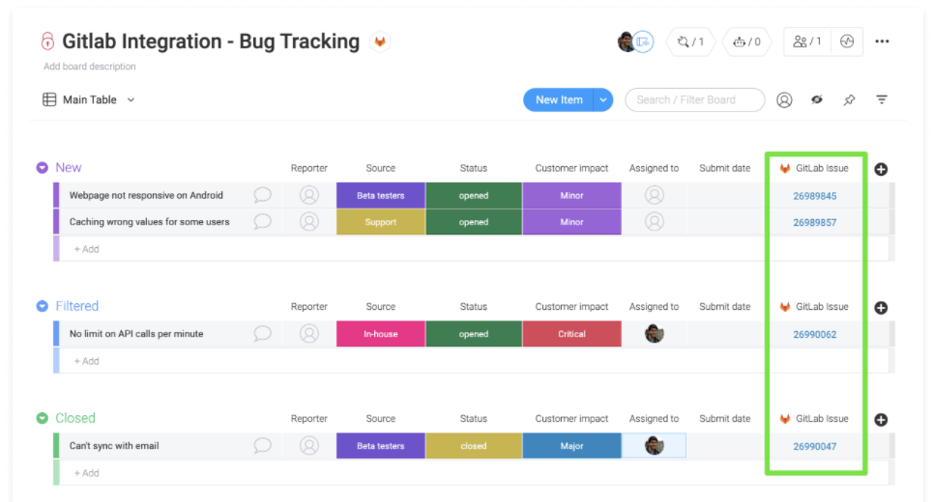Click assignee avatar on No limit on API row

pos(655,333)
